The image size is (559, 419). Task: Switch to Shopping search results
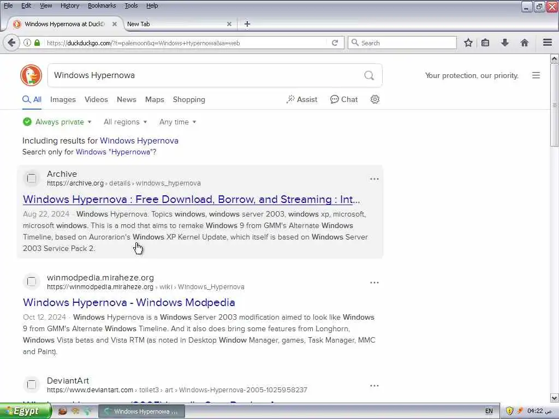tap(189, 99)
